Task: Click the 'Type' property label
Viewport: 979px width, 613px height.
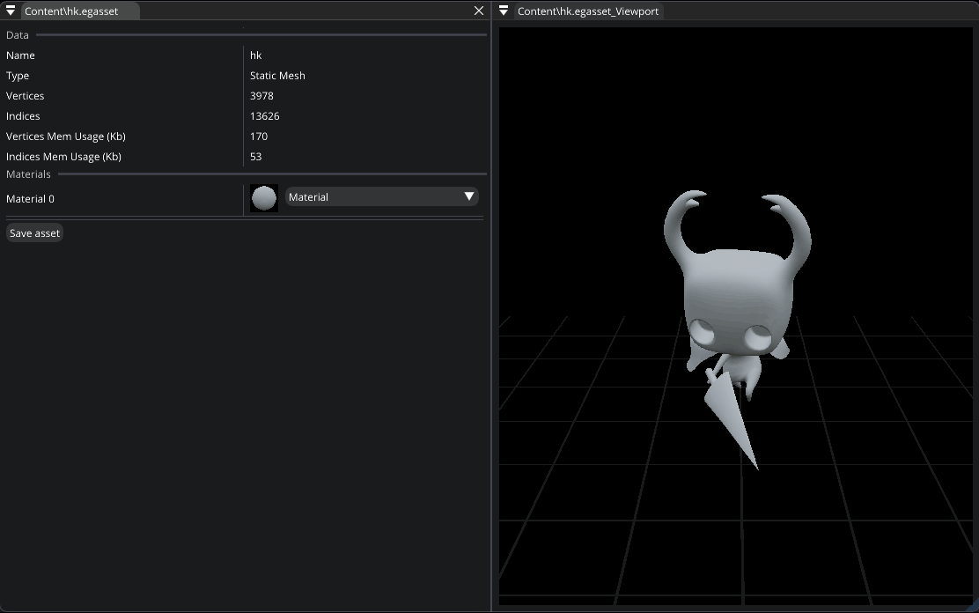Action: (18, 76)
